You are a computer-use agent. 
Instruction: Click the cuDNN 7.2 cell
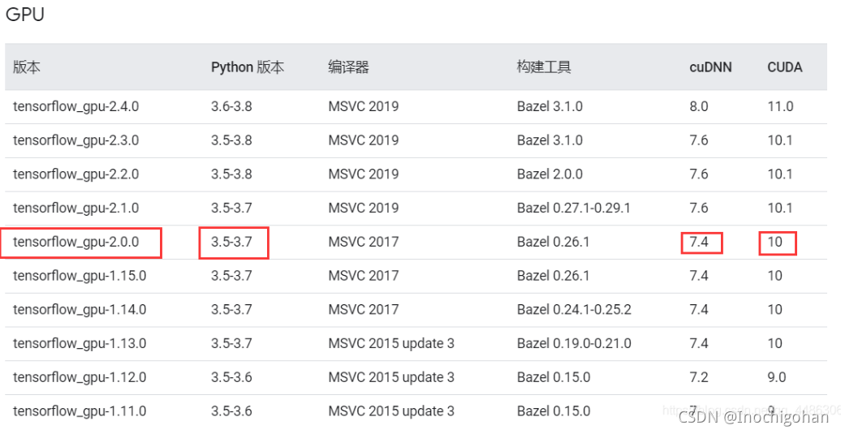[x=699, y=376]
